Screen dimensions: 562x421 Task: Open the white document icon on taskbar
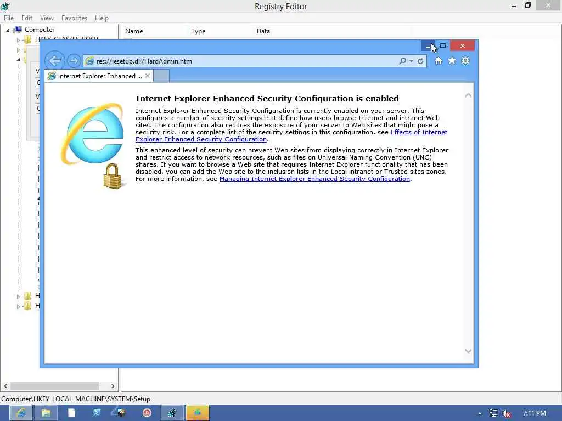click(71, 413)
